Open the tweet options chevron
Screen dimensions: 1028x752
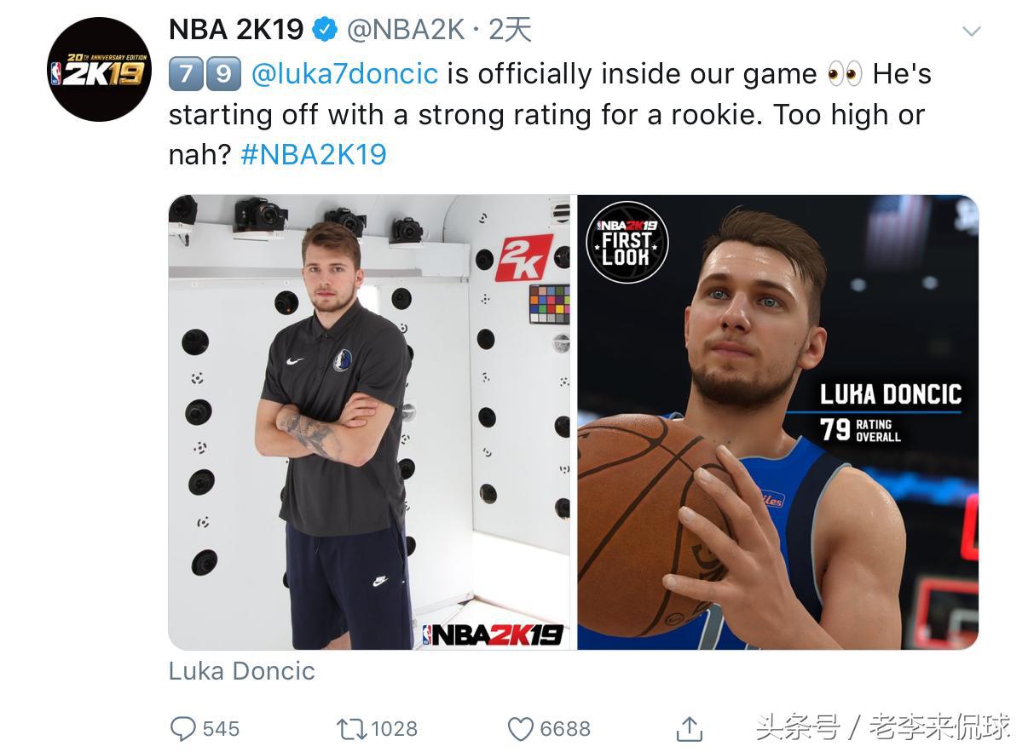(x=971, y=32)
